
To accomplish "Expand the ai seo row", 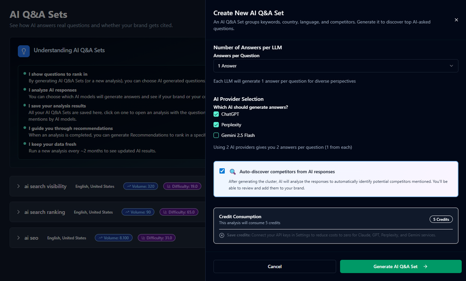I will pyautogui.click(x=19, y=238).
